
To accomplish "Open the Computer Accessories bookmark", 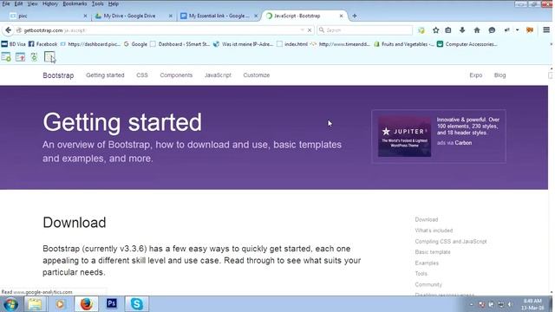I will [467, 44].
